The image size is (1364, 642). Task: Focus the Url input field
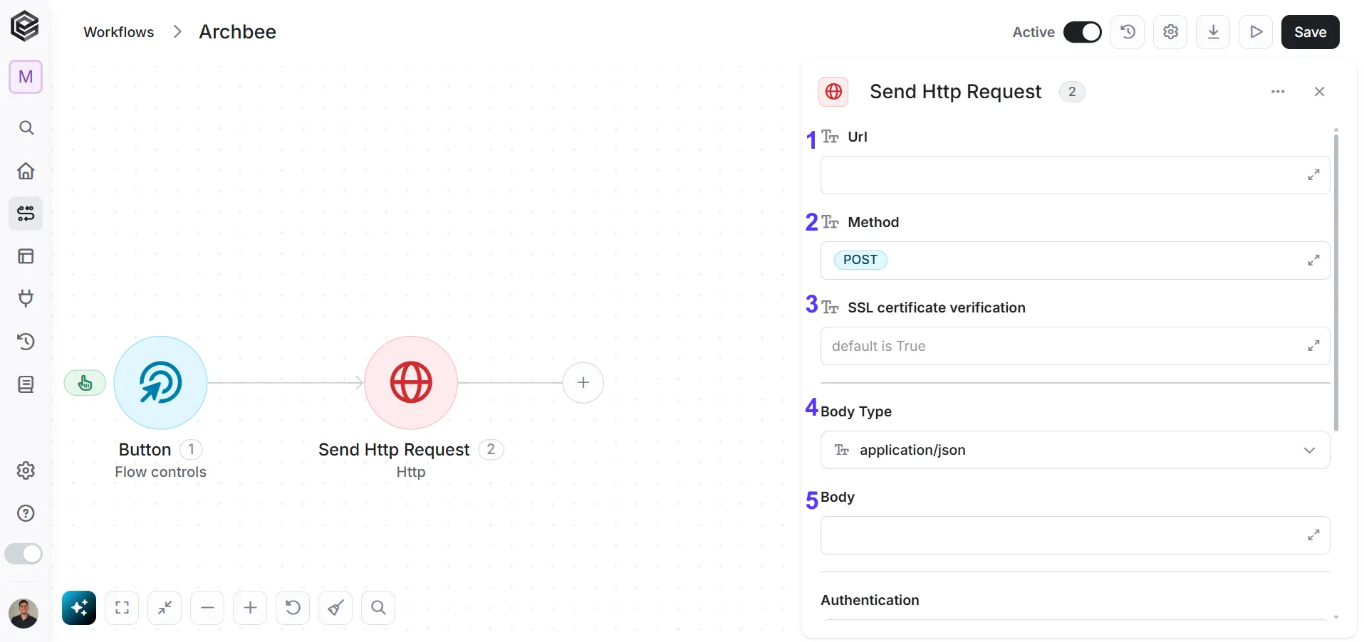coord(1076,175)
